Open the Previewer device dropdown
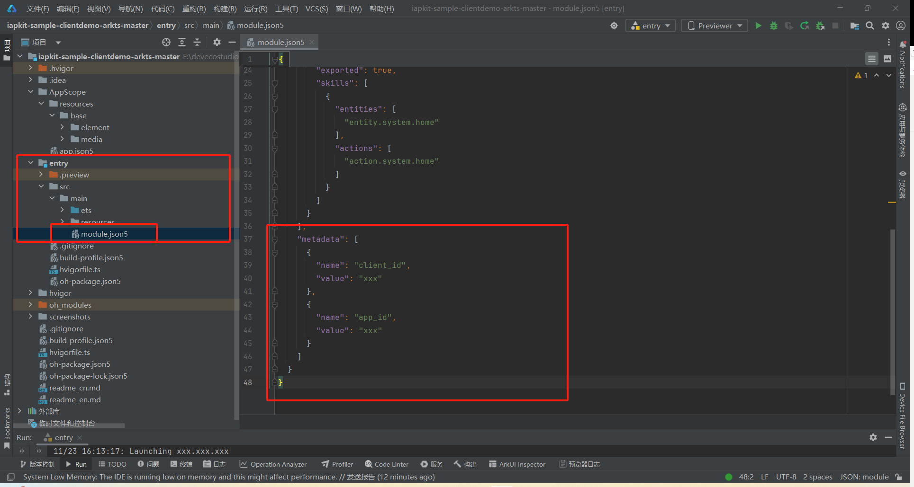This screenshot has height=487, width=914. tap(715, 26)
